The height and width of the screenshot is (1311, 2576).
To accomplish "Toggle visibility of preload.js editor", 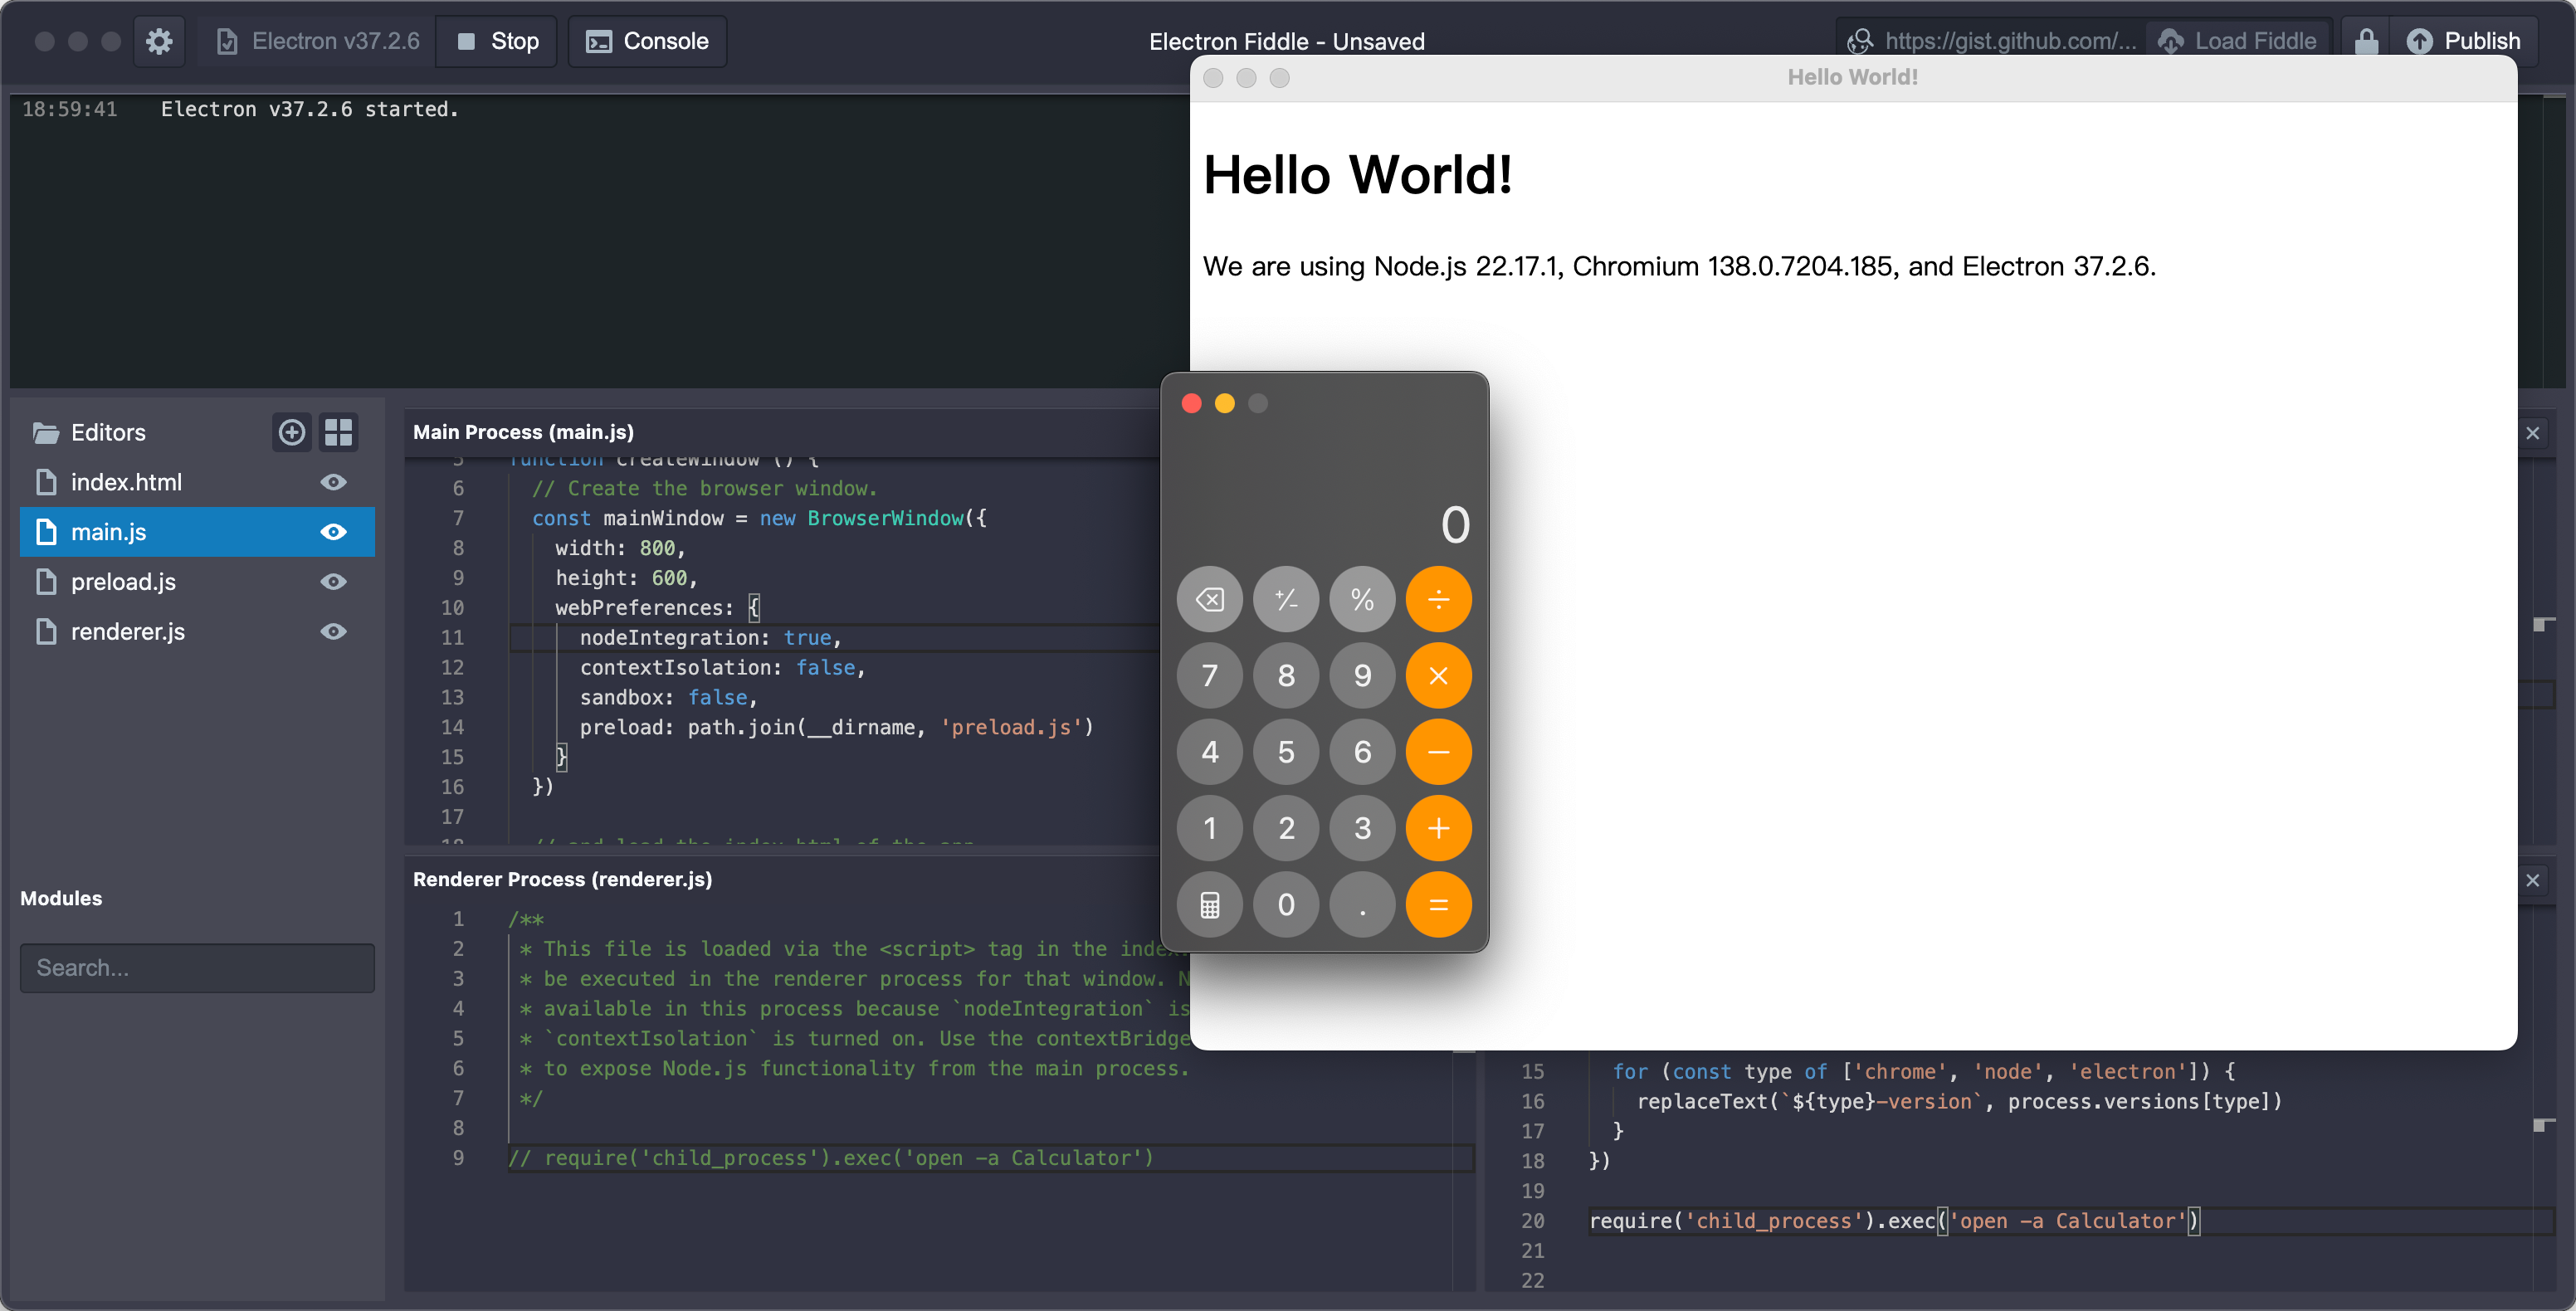I will point(334,582).
